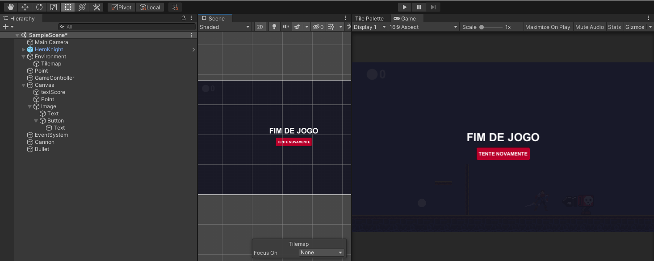
Task: Open SampleScene options kebab menu
Action: (x=192, y=35)
